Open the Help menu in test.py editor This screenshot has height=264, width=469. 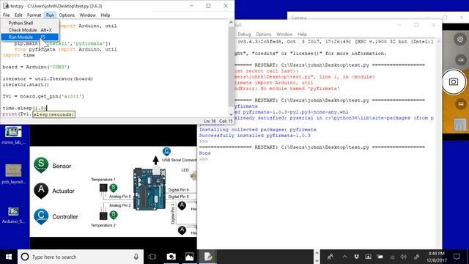click(106, 15)
